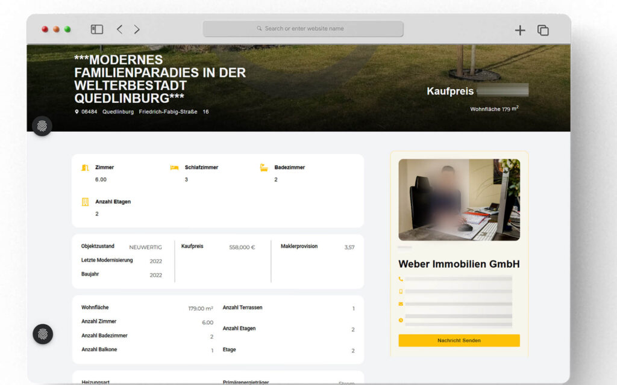Click the 'Anzahl Balkone' row label

coord(99,350)
